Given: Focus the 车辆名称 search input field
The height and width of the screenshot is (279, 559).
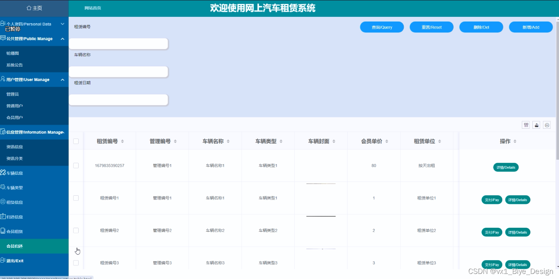Looking at the screenshot, I should pyautogui.click(x=119, y=72).
